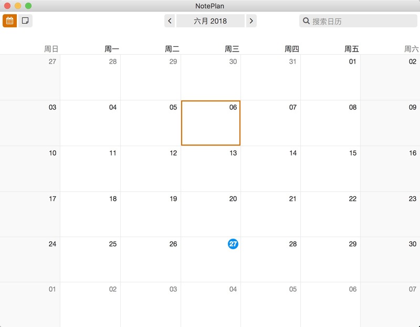Focus the 搜索日历 search field
The height and width of the screenshot is (327, 420).
[x=362, y=21]
